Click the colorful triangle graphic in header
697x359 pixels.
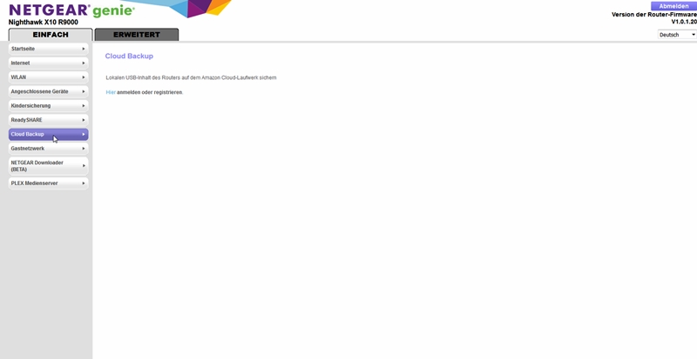coord(196,8)
